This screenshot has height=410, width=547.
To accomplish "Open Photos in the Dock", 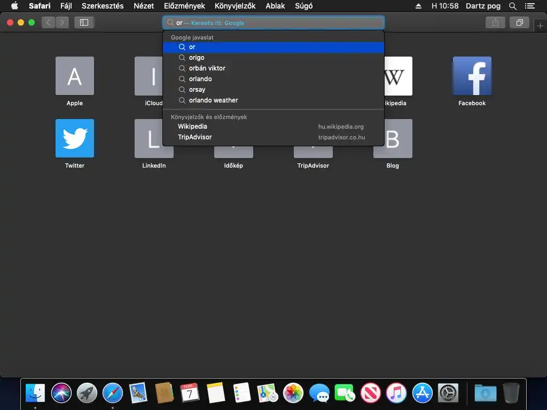I will (x=293, y=393).
